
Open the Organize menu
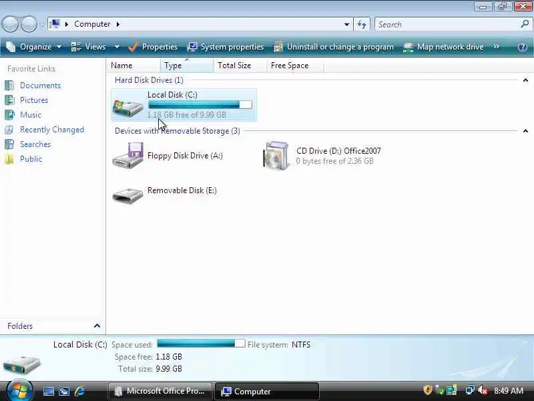[x=34, y=47]
